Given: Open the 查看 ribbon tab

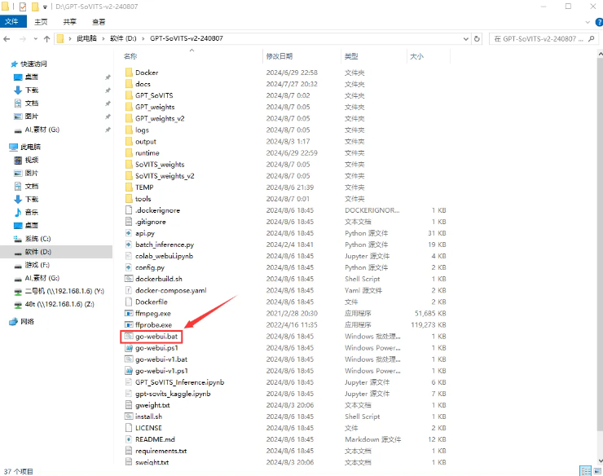Looking at the screenshot, I should [99, 22].
